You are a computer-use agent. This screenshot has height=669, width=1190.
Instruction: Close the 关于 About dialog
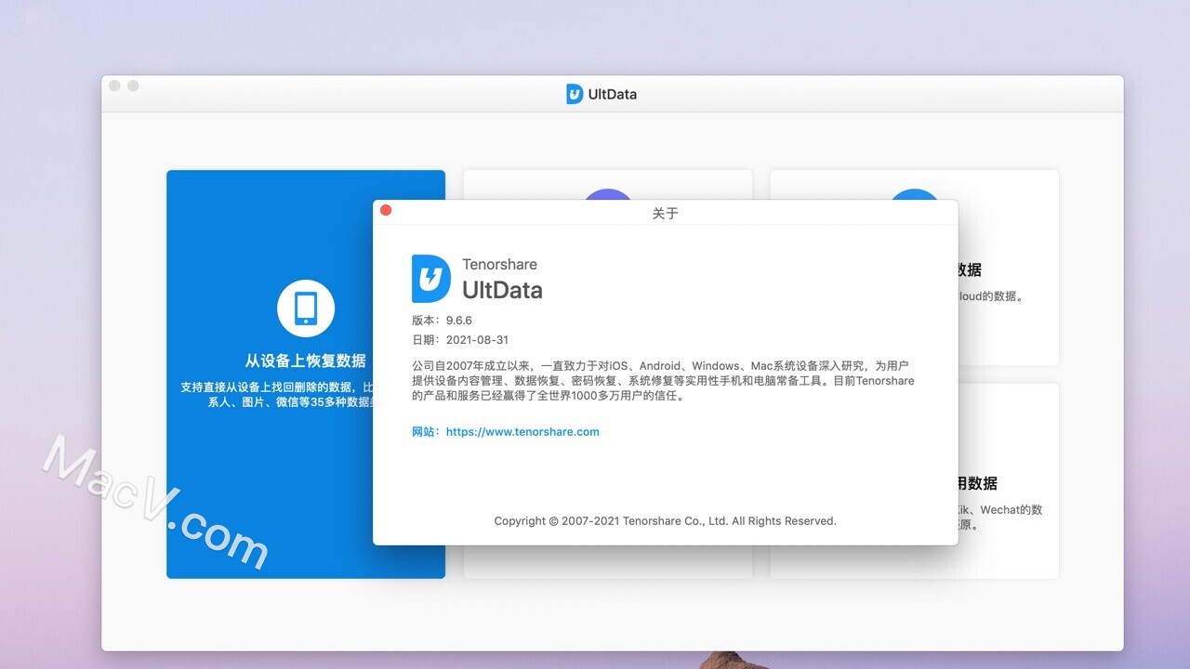coord(386,210)
